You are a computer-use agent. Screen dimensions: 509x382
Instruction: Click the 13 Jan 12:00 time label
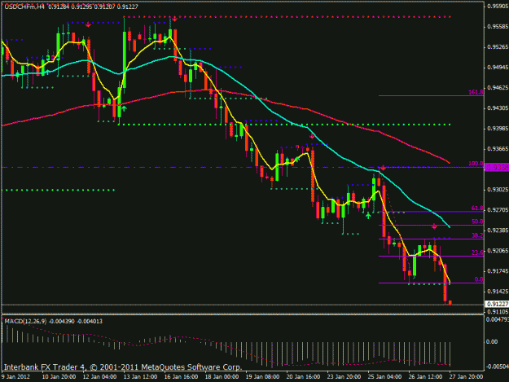point(140,377)
